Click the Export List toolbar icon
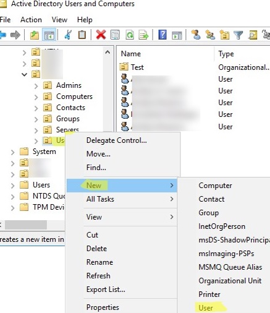Image resolution: width=270 pixels, height=313 pixels. coord(143,35)
